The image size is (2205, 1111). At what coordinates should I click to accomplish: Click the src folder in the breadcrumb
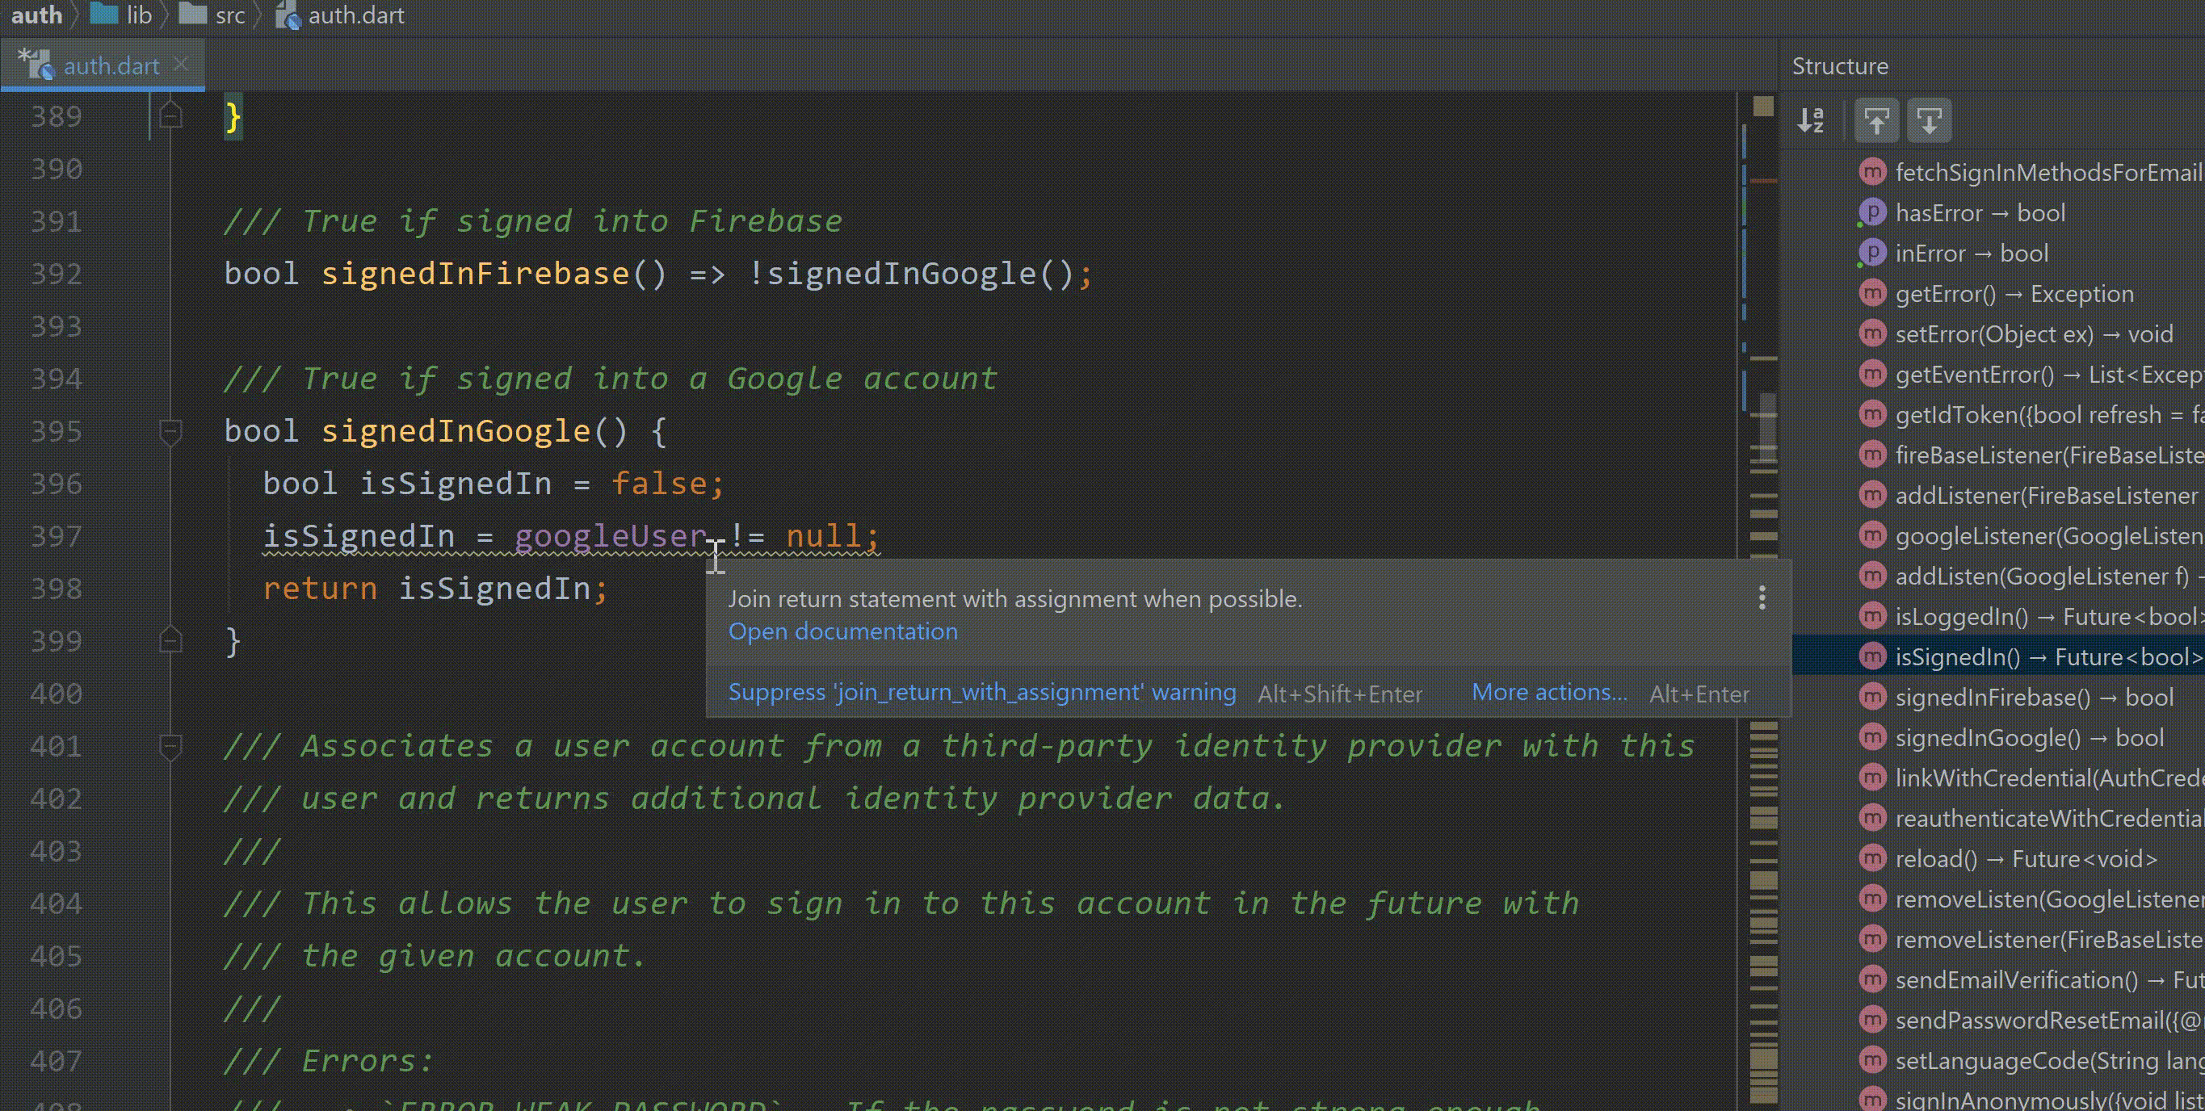click(229, 15)
